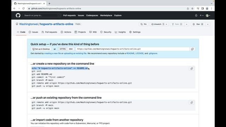Open browser profile icon
The height and width of the screenshot is (127, 226).
[x=207, y=8]
